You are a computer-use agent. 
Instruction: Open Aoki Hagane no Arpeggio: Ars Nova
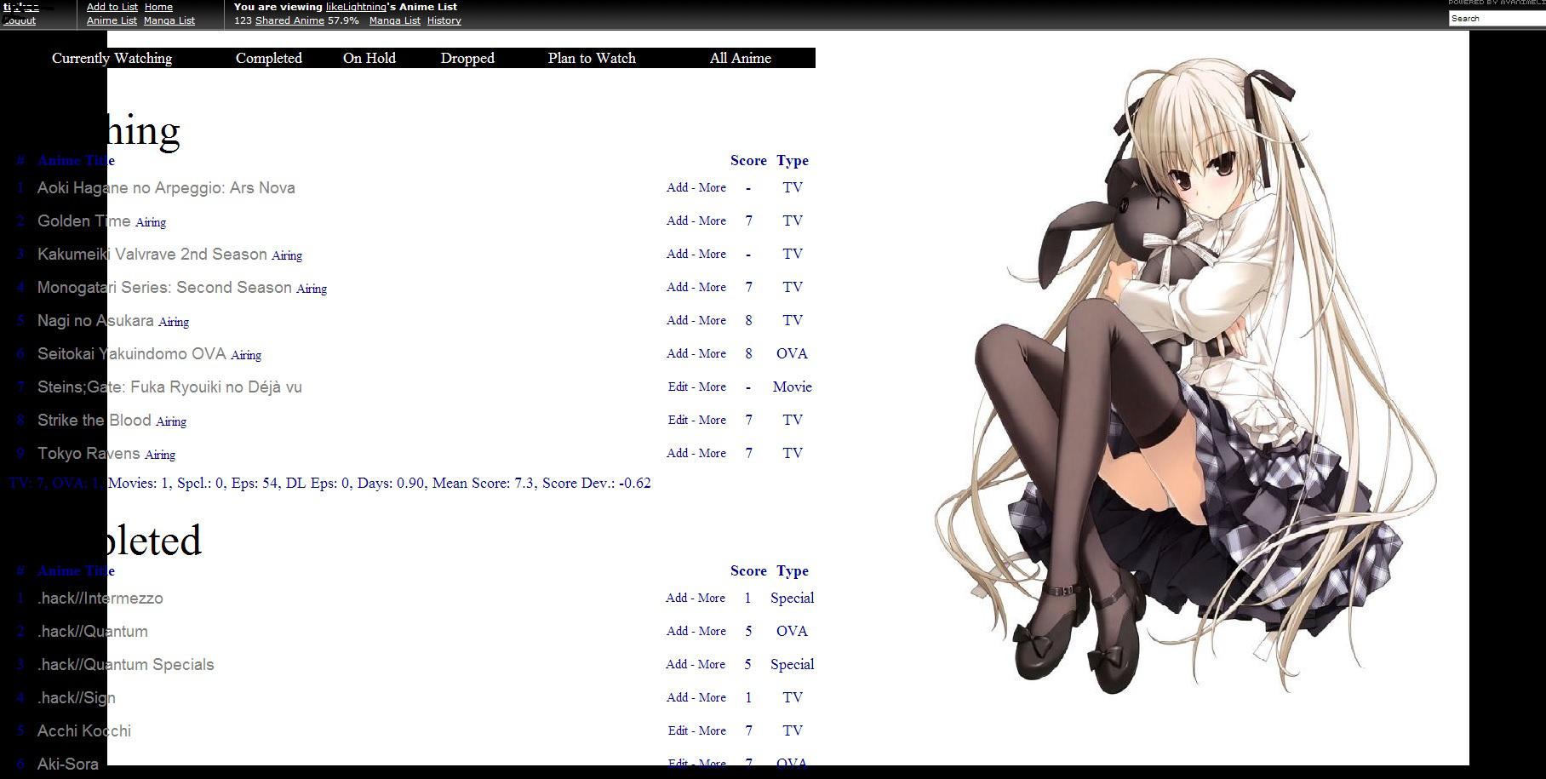(166, 187)
